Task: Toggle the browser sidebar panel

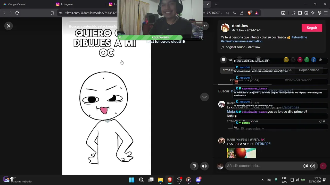Action: (300, 13)
